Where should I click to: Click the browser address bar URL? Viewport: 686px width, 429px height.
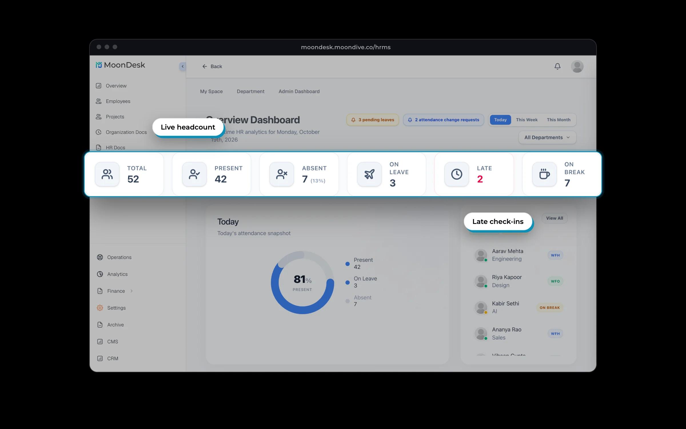point(346,47)
